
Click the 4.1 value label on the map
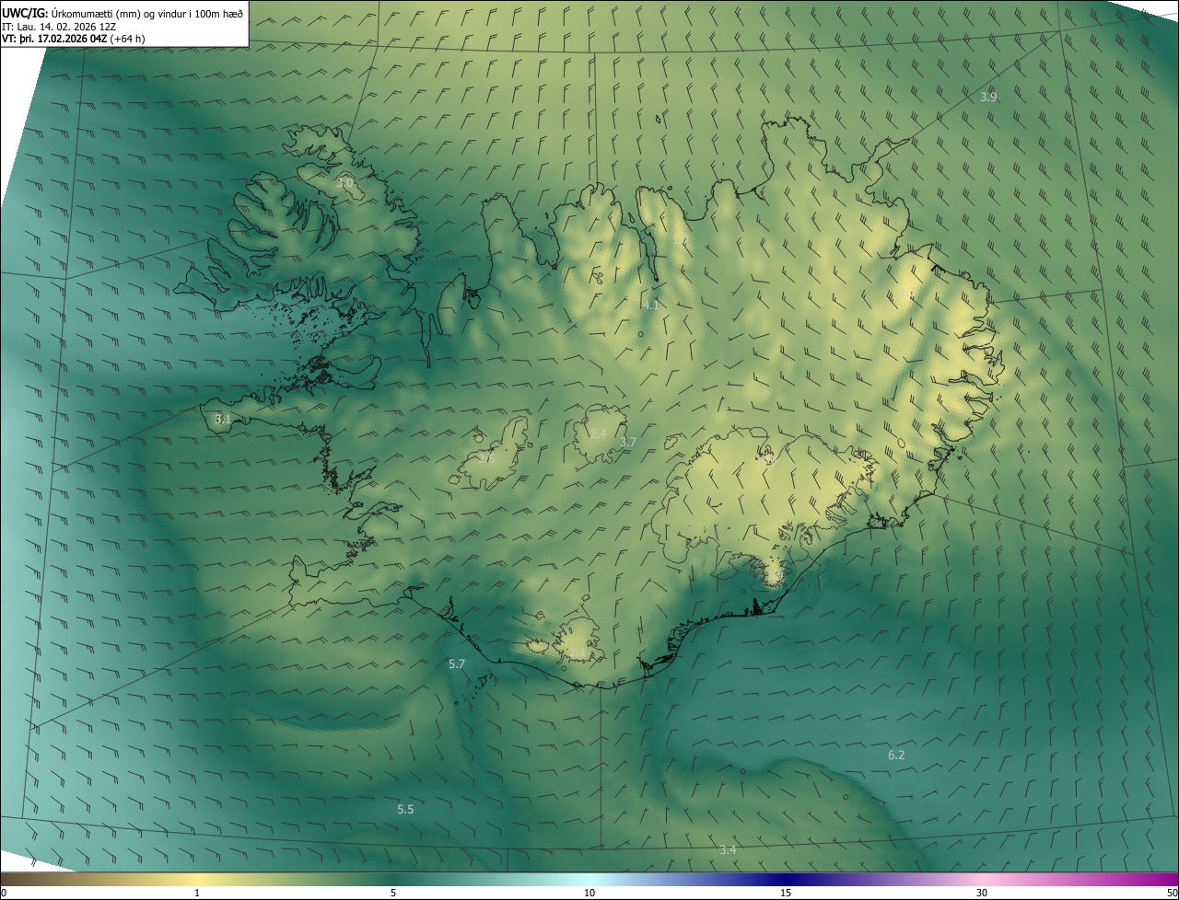point(650,305)
